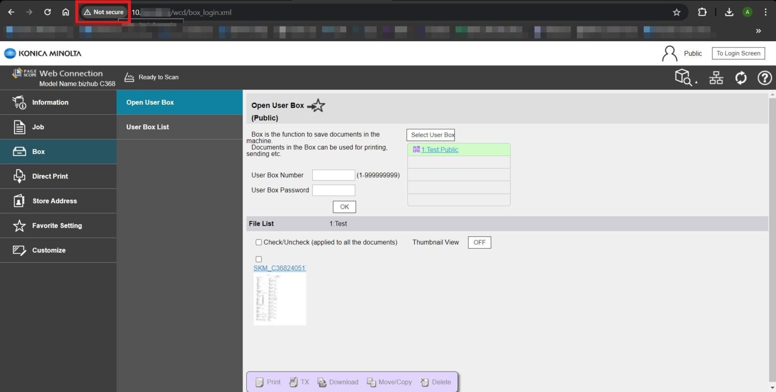Click the device search icon in header
Screen dimensions: 776x392
[x=684, y=78]
